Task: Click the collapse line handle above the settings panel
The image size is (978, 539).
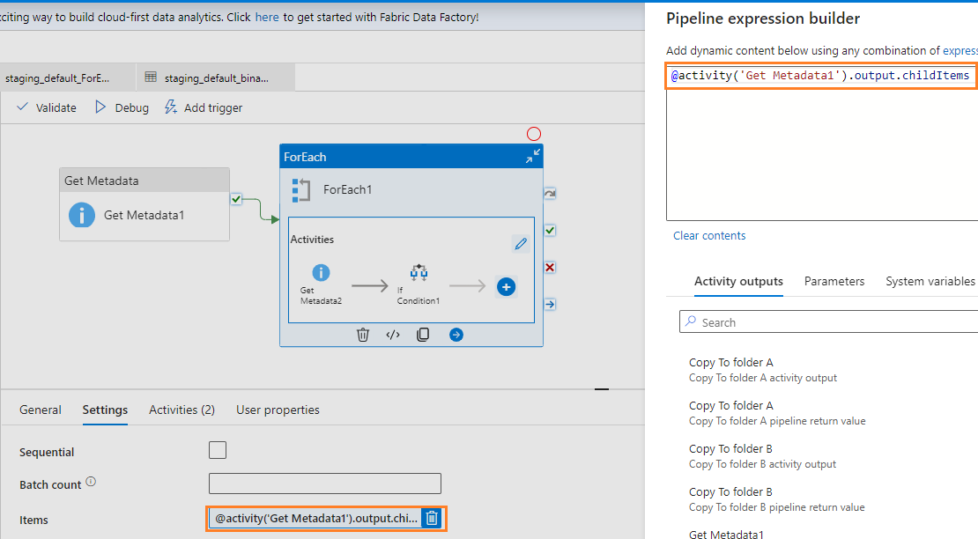Action: point(601,388)
